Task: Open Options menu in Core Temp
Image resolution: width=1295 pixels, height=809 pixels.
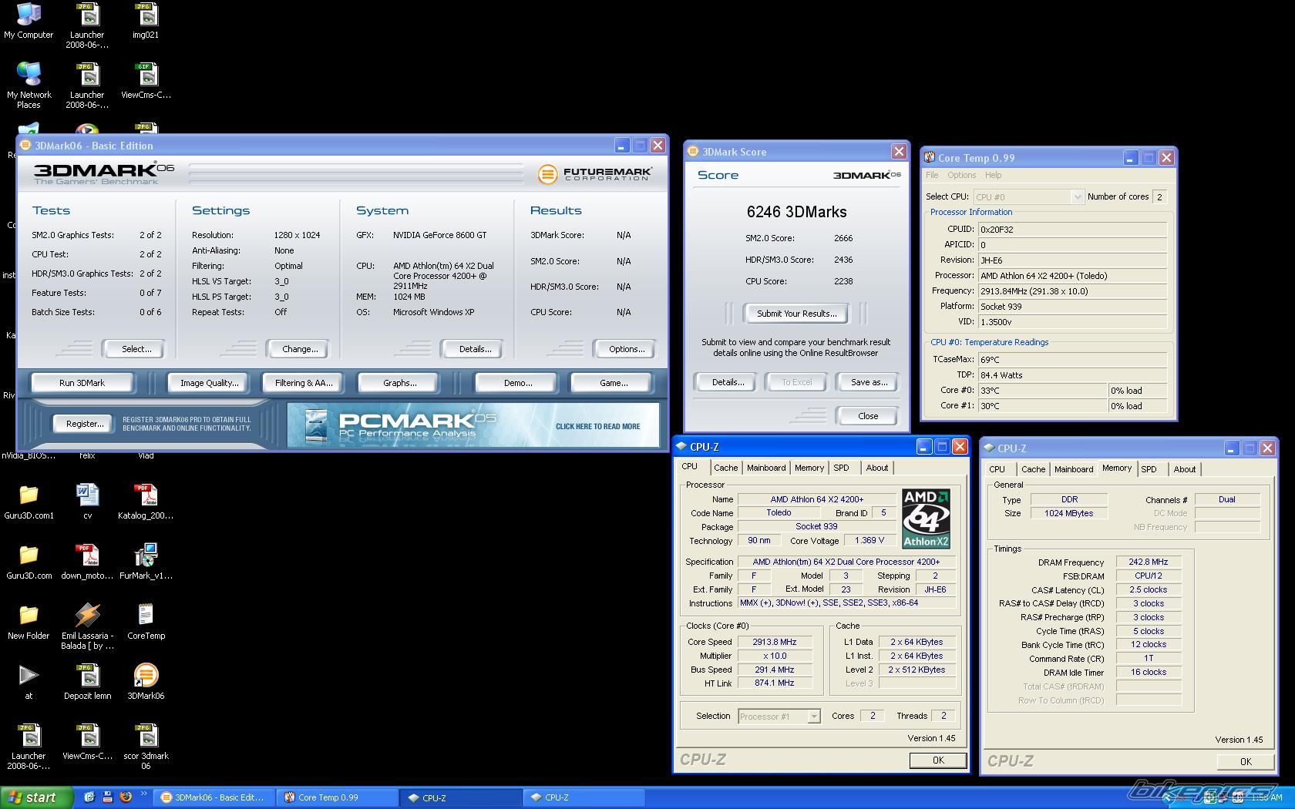Action: point(961,175)
